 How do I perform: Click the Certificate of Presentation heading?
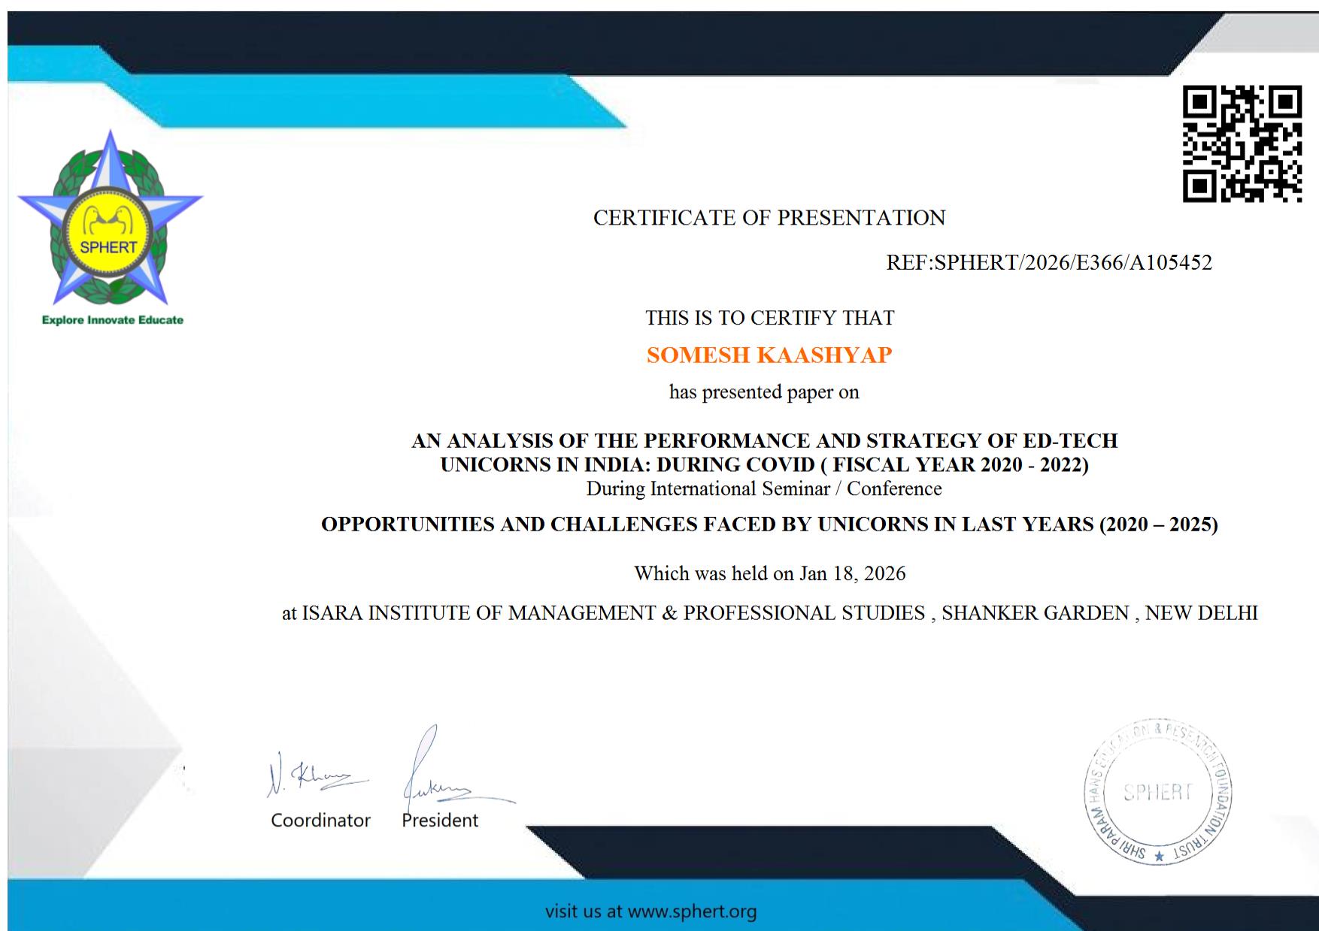point(769,218)
